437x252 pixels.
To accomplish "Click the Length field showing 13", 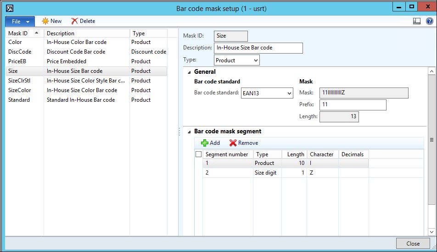I will pos(339,116).
